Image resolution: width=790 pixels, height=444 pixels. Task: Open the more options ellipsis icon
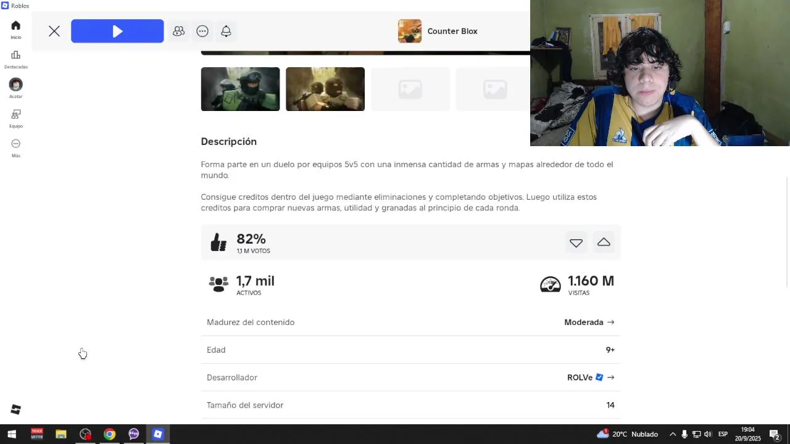point(202,31)
